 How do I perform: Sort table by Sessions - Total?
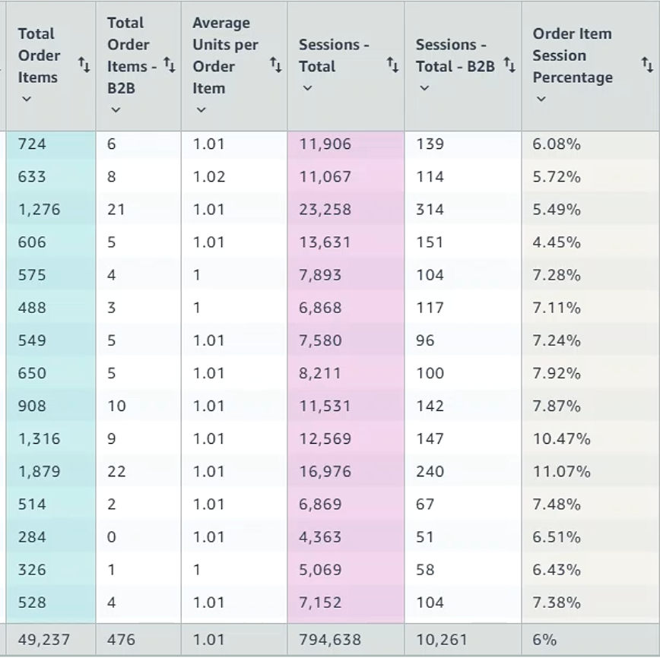tap(392, 66)
